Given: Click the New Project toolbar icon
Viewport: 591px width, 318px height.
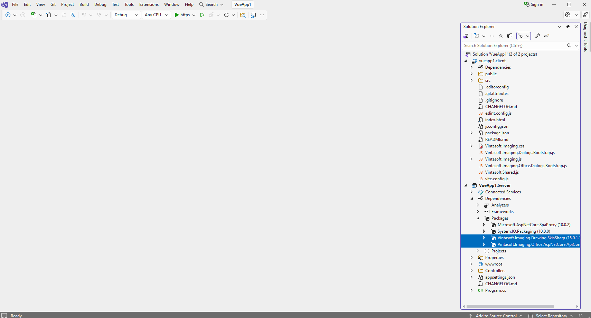Looking at the screenshot, I should (34, 15).
